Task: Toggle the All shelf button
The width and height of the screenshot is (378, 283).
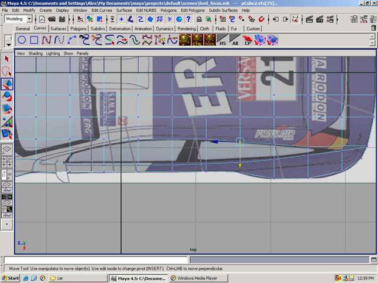Action: click(x=235, y=41)
